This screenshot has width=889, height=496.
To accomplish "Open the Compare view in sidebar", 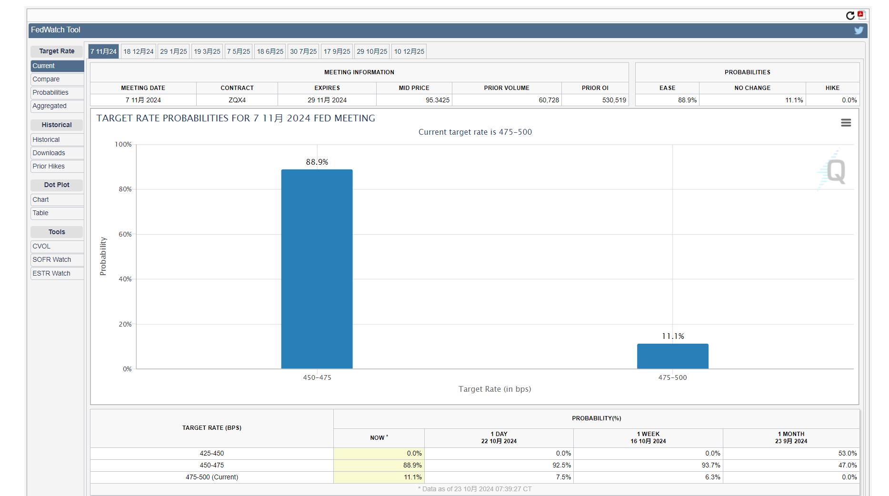I will click(x=57, y=79).
